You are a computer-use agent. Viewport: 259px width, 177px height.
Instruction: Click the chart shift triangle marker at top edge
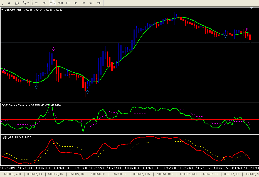tap(251, 8)
